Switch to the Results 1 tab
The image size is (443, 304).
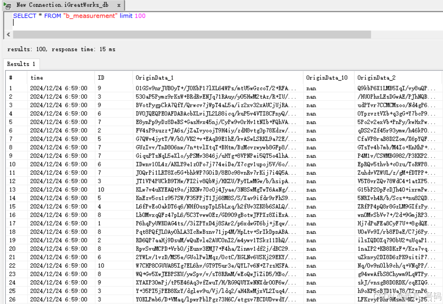(x=21, y=64)
